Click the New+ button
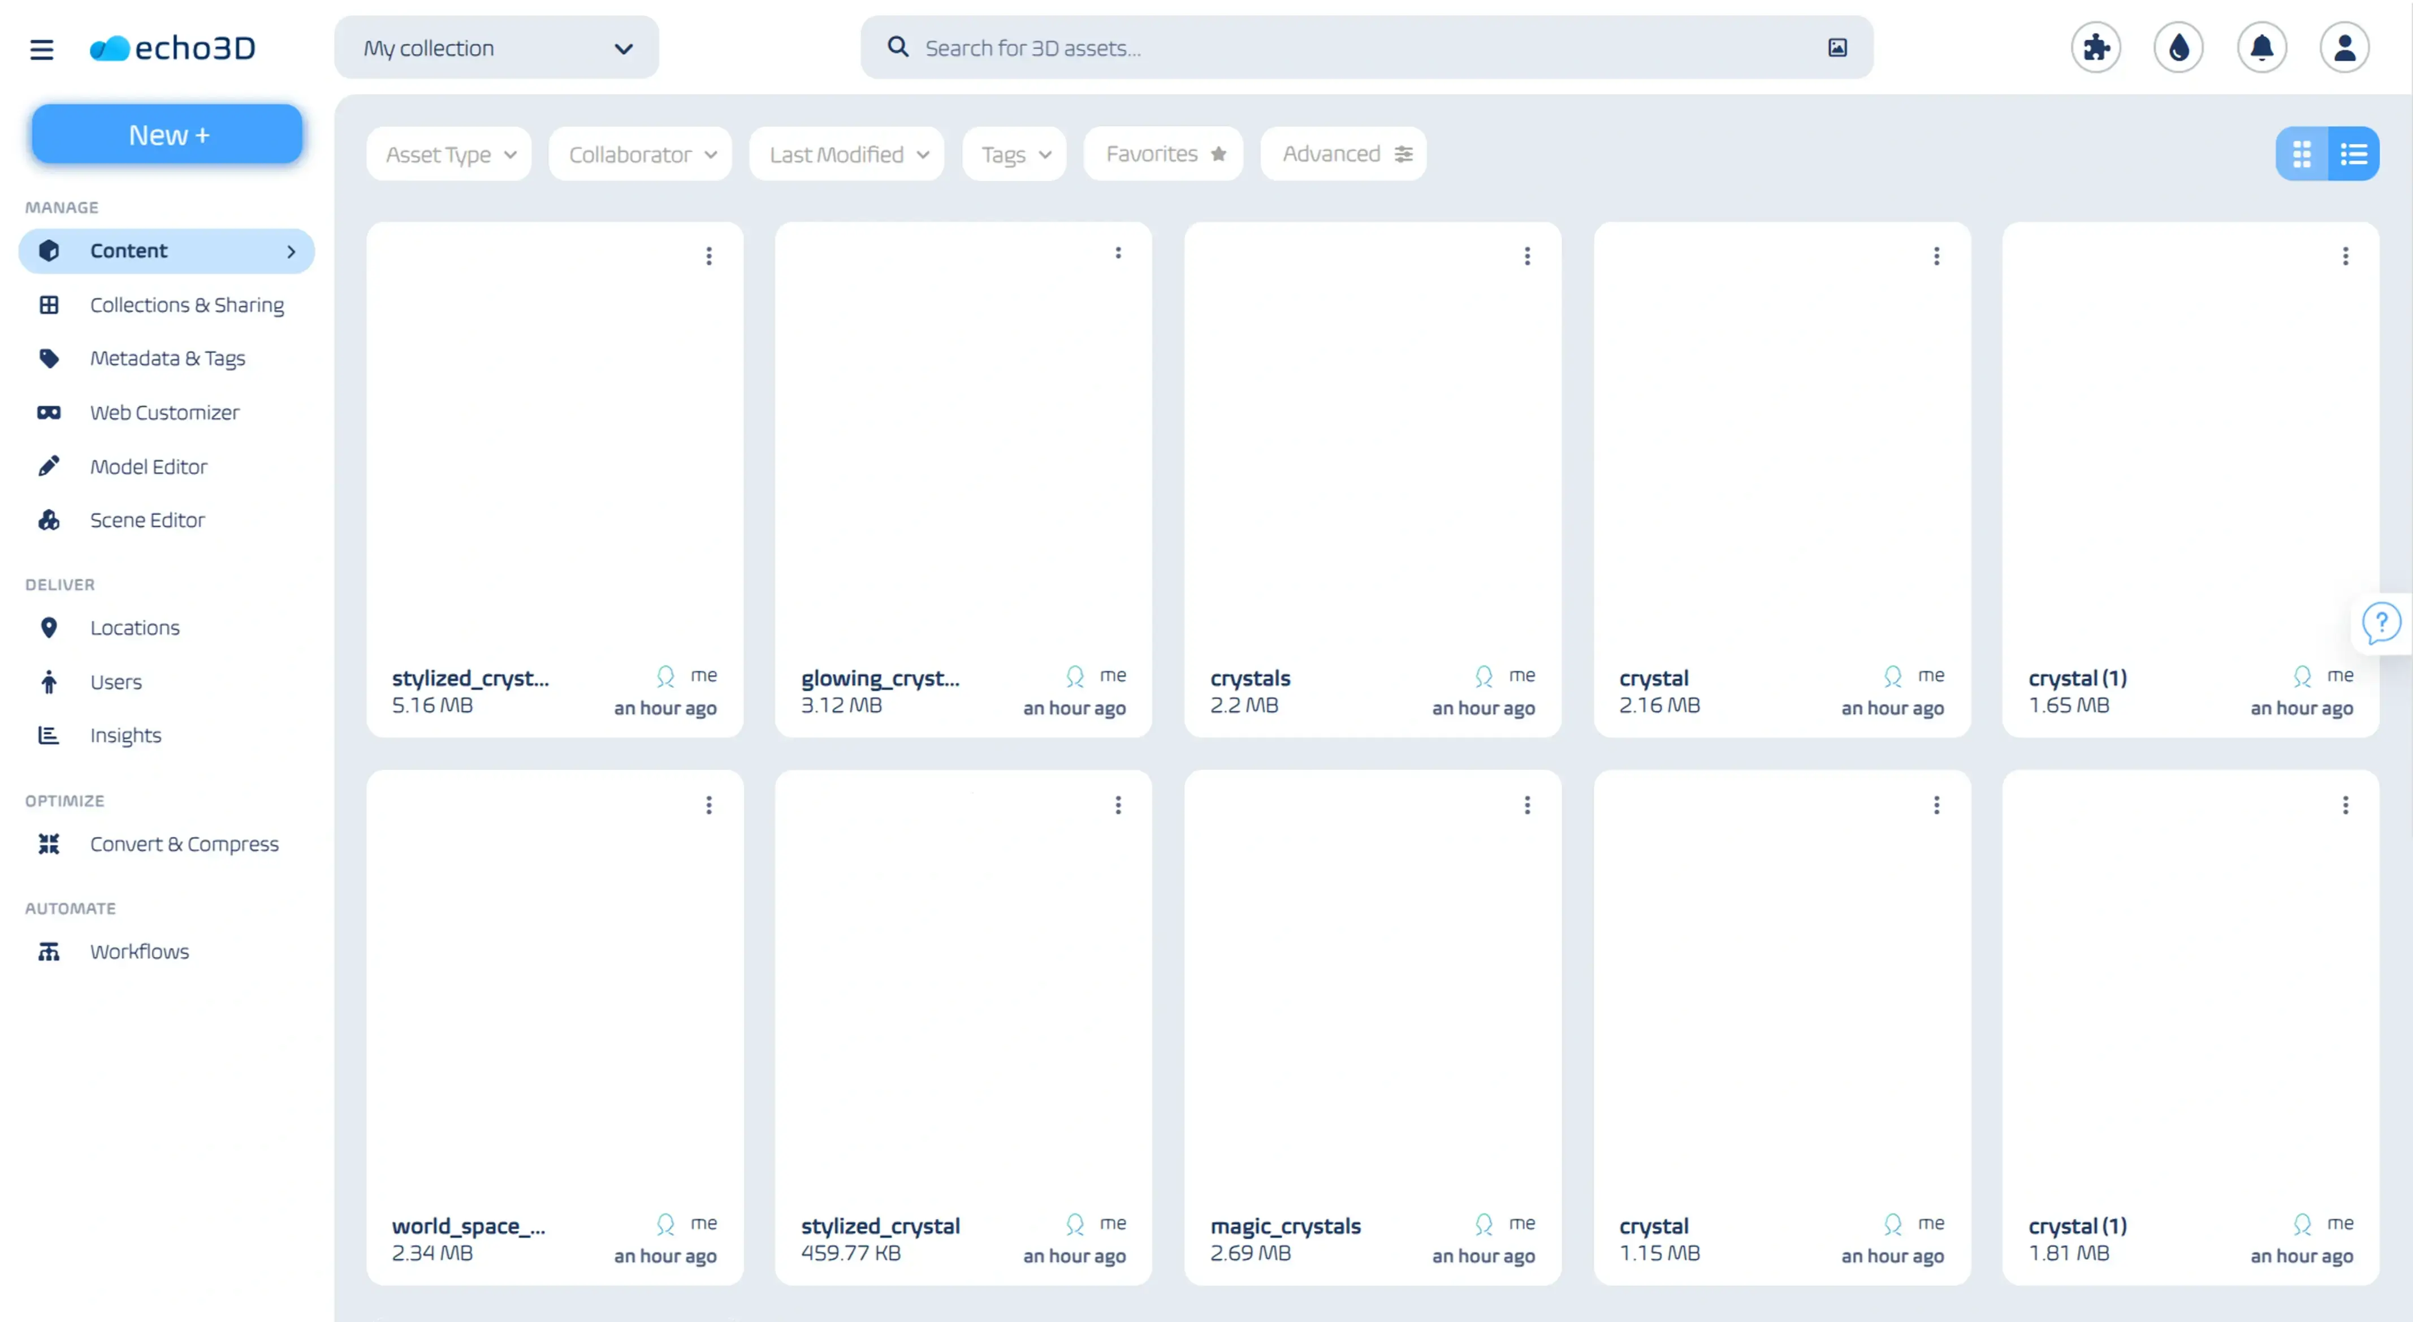The height and width of the screenshot is (1322, 2413). pyautogui.click(x=167, y=133)
